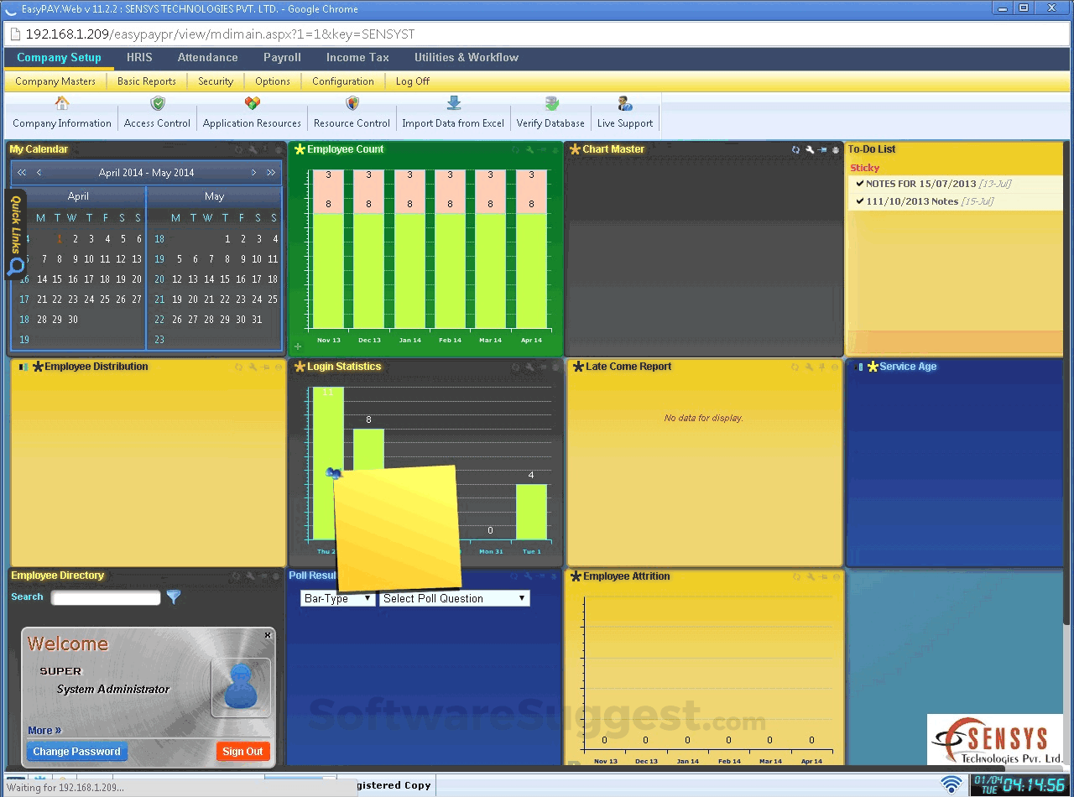Click the Chart Master refresh icon
The height and width of the screenshot is (797, 1074).
(795, 150)
